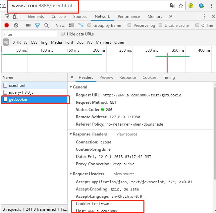Select user.html in the request list
Image resolution: width=216 pixels, height=213 pixels.
34,85
